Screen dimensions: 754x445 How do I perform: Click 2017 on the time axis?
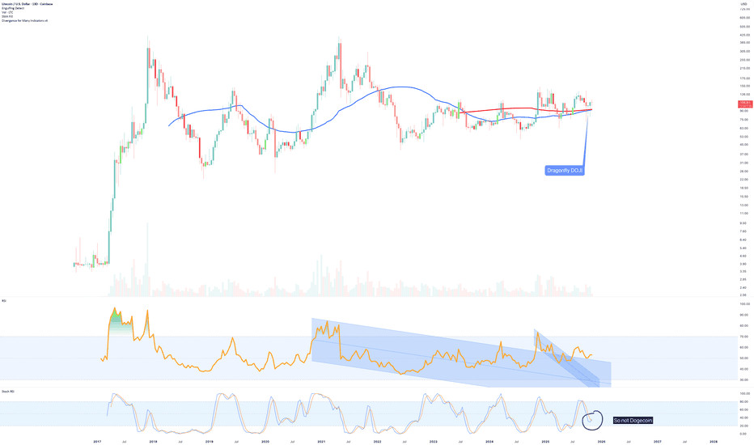[97, 442]
